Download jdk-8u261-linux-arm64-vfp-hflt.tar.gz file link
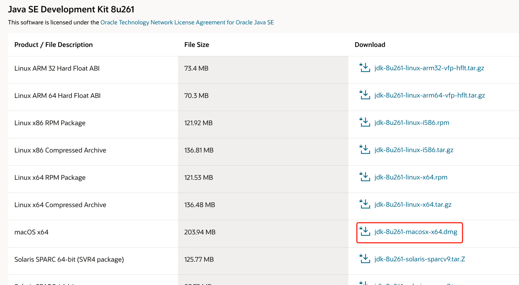Image resolution: width=519 pixels, height=285 pixels. [430, 95]
